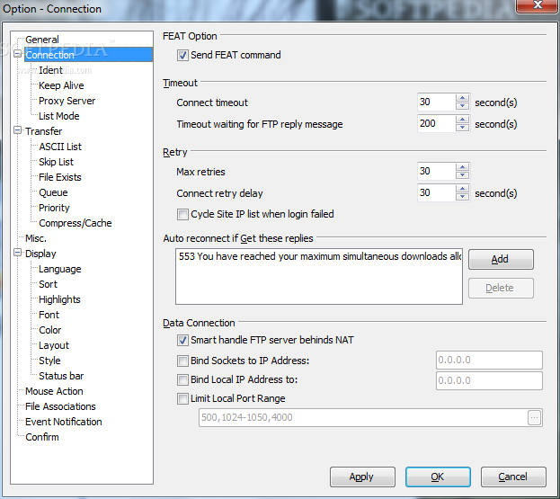Collapse the Display tree node
The image size is (560, 499).
click(x=18, y=254)
